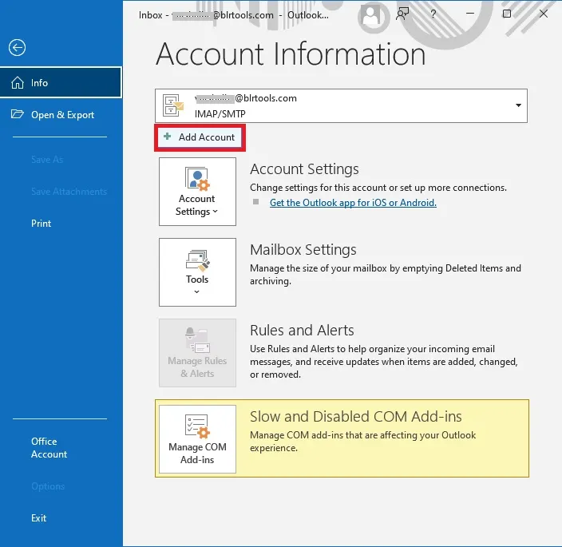Open the feedback person icon in title bar
Viewport: 562px width, 547px height.
402,14
